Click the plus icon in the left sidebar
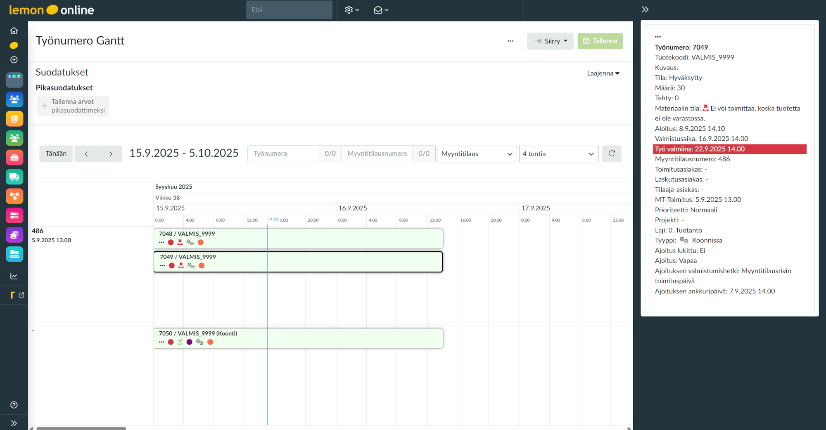The image size is (826, 430). pyautogui.click(x=14, y=59)
